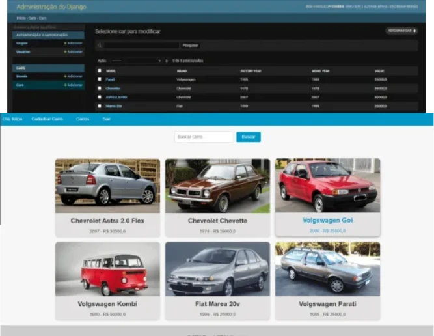Click the admin search input field

141,46
